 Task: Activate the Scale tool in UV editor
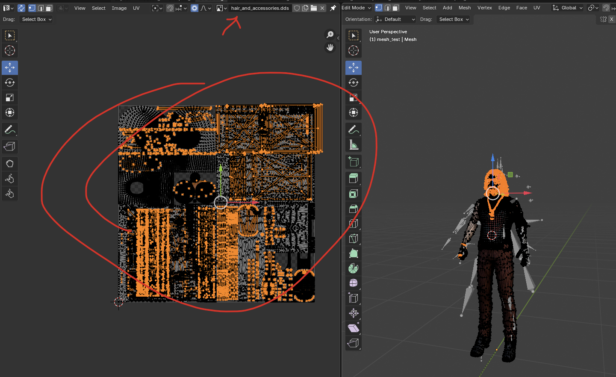coord(10,97)
